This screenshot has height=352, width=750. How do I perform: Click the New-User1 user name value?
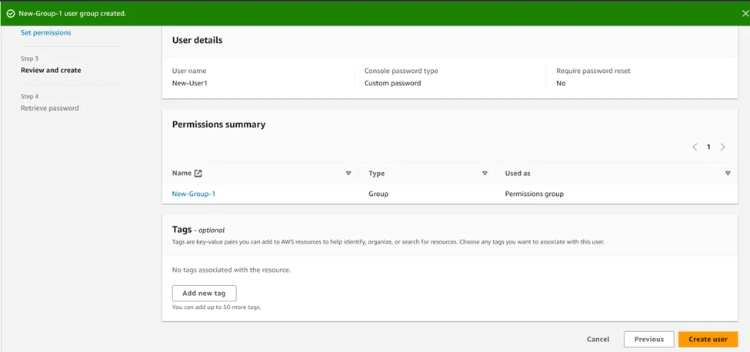click(x=189, y=83)
